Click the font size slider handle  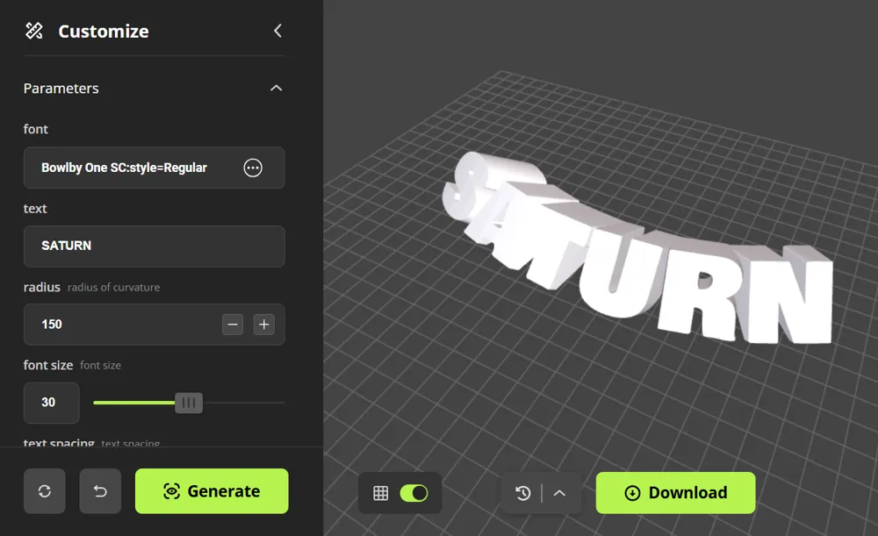(189, 403)
